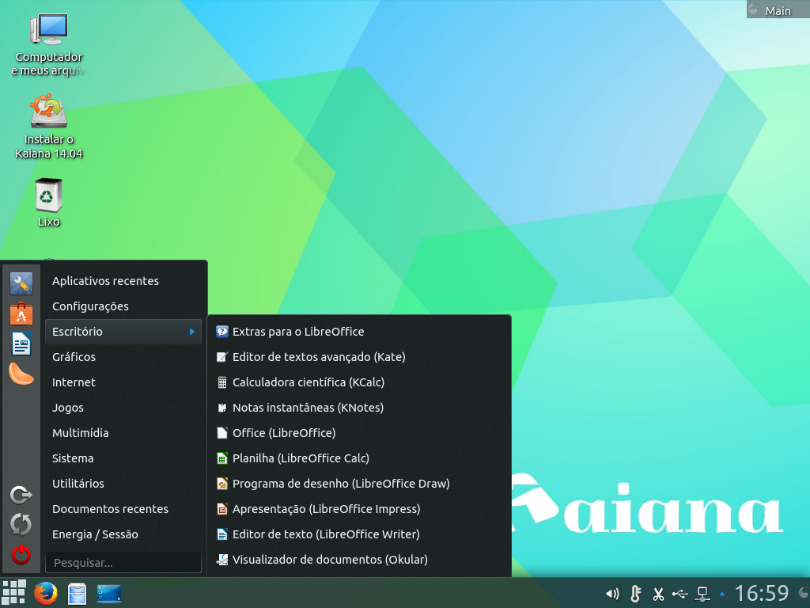Launch Programa de desenho (LibreOffice Draw)
The image size is (810, 608).
pos(359,484)
